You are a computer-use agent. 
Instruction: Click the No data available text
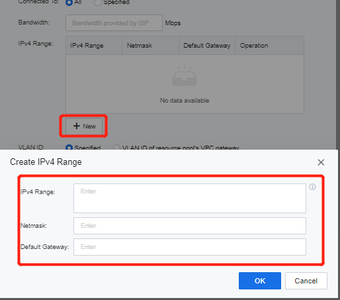[185, 101]
